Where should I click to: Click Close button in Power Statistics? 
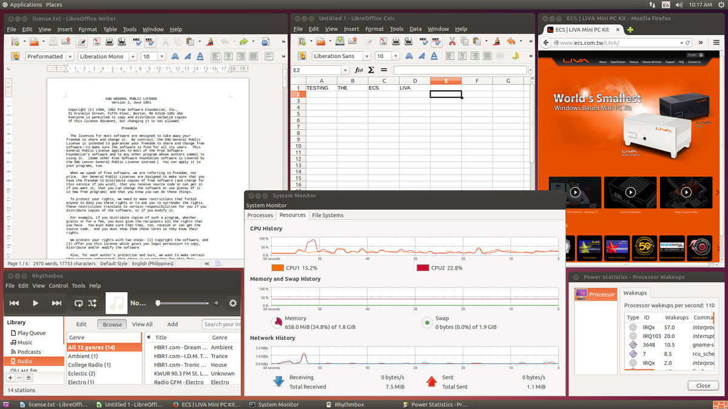pos(703,385)
